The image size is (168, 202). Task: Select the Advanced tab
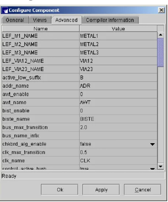pyautogui.click(x=66, y=20)
